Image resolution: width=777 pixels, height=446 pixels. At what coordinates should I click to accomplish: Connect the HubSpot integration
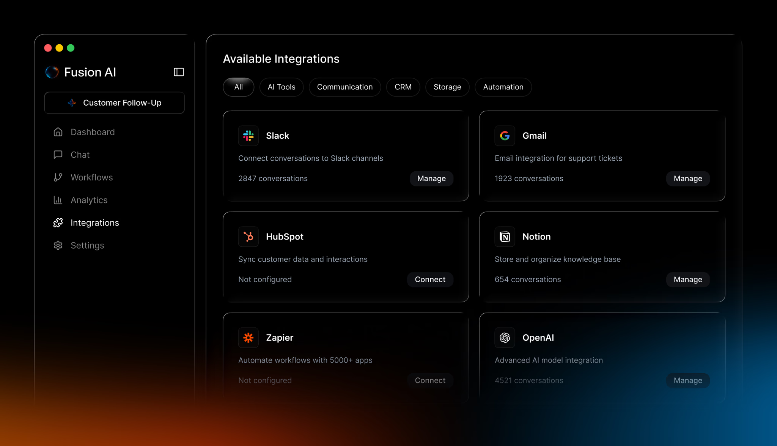[x=430, y=280]
